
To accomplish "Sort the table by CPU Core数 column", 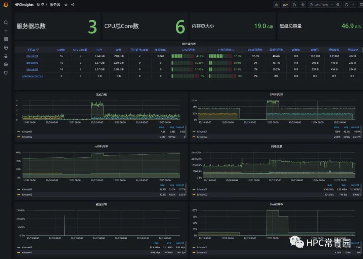I will pos(80,50).
